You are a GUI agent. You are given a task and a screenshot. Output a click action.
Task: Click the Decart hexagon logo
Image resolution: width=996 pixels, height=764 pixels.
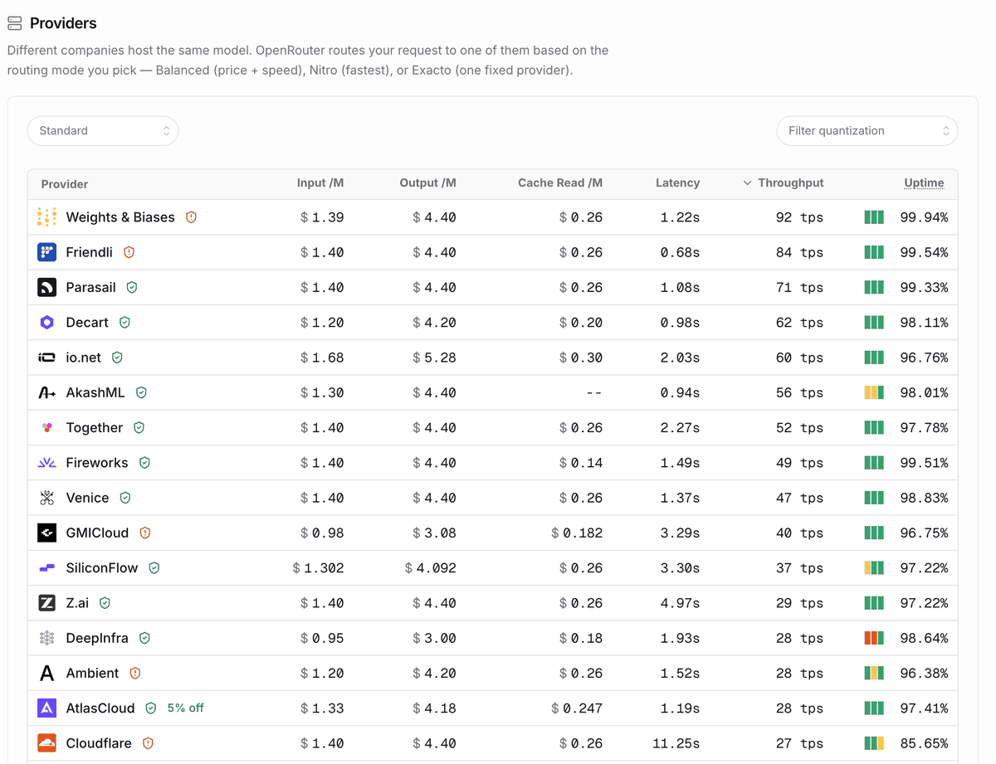pos(47,323)
